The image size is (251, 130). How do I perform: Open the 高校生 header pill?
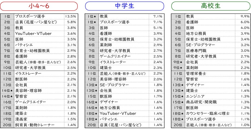pyautogui.click(x=210, y=6)
